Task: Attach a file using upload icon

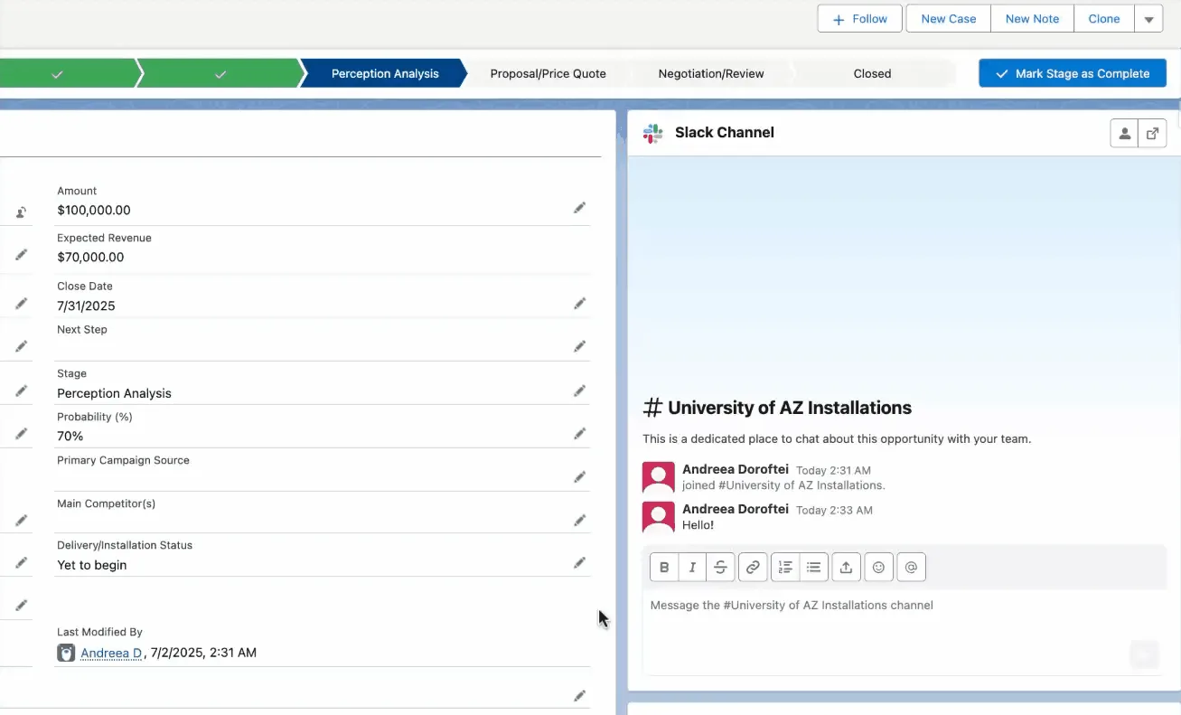Action: [846, 568]
